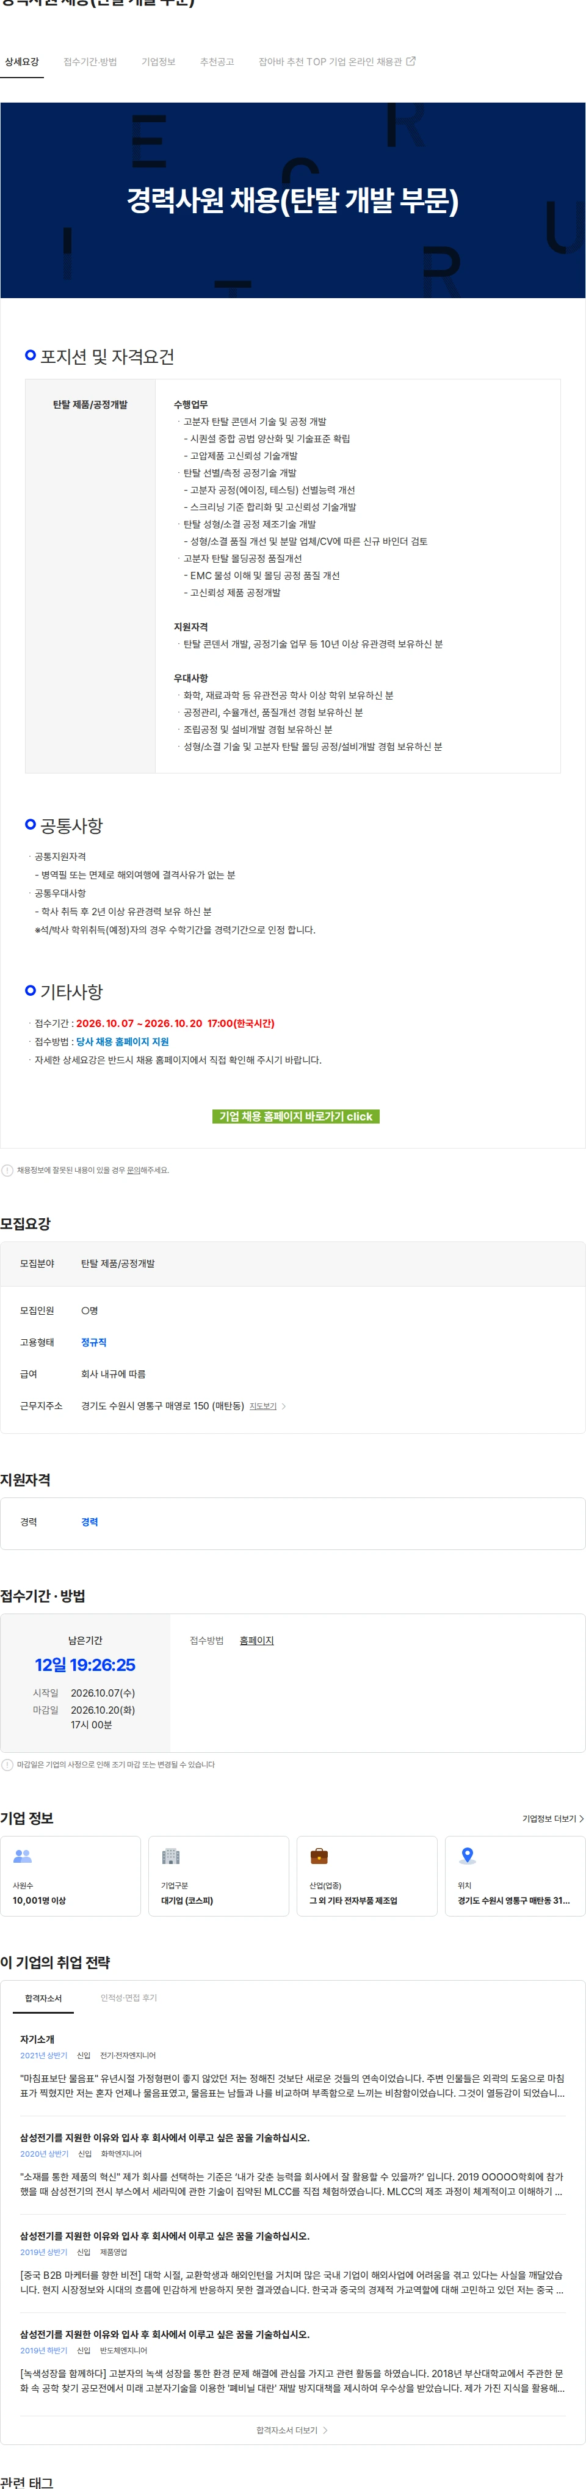The height and width of the screenshot is (2489, 586).
Task: Click external link icon beside 온라인 채용관
Action: 410,61
